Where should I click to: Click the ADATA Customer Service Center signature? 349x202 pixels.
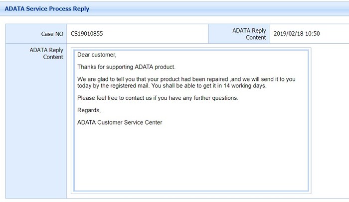click(x=120, y=123)
